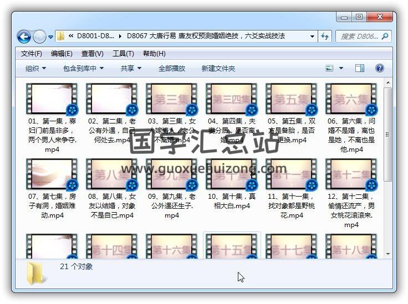Viewport: 408px width, 304px height.
Task: Click the 21 个对象 status text
Action: 76,266
